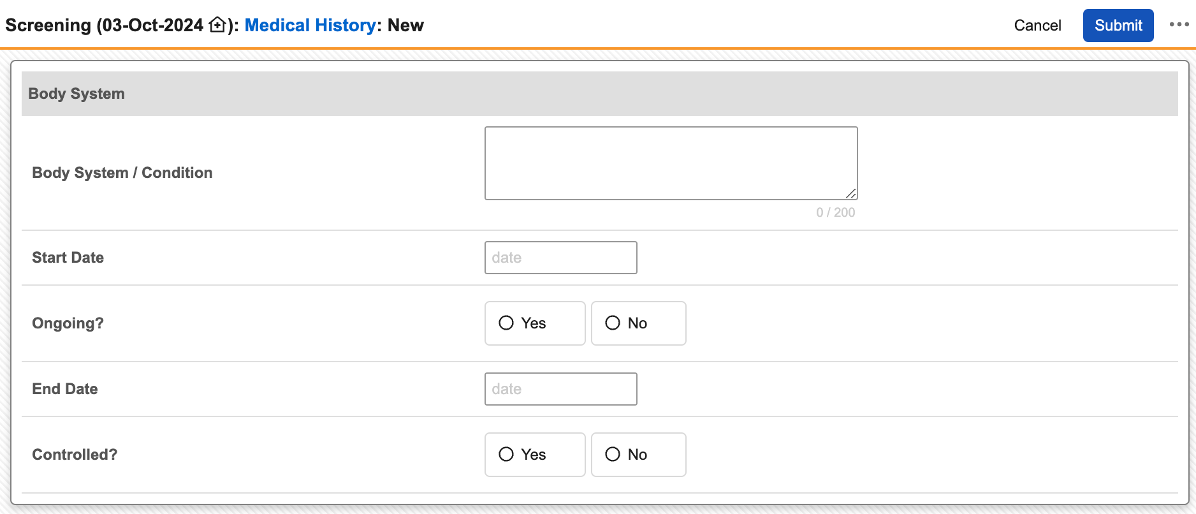
Task: Click the resize handle of the condition textarea
Action: (x=851, y=193)
